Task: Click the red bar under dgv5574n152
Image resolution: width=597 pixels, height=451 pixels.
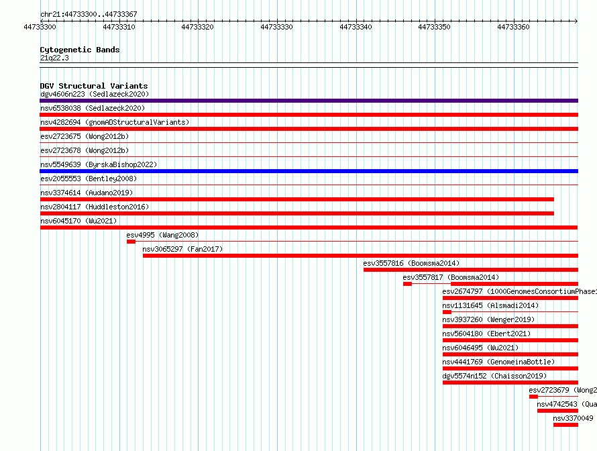Action: pyautogui.click(x=510, y=383)
